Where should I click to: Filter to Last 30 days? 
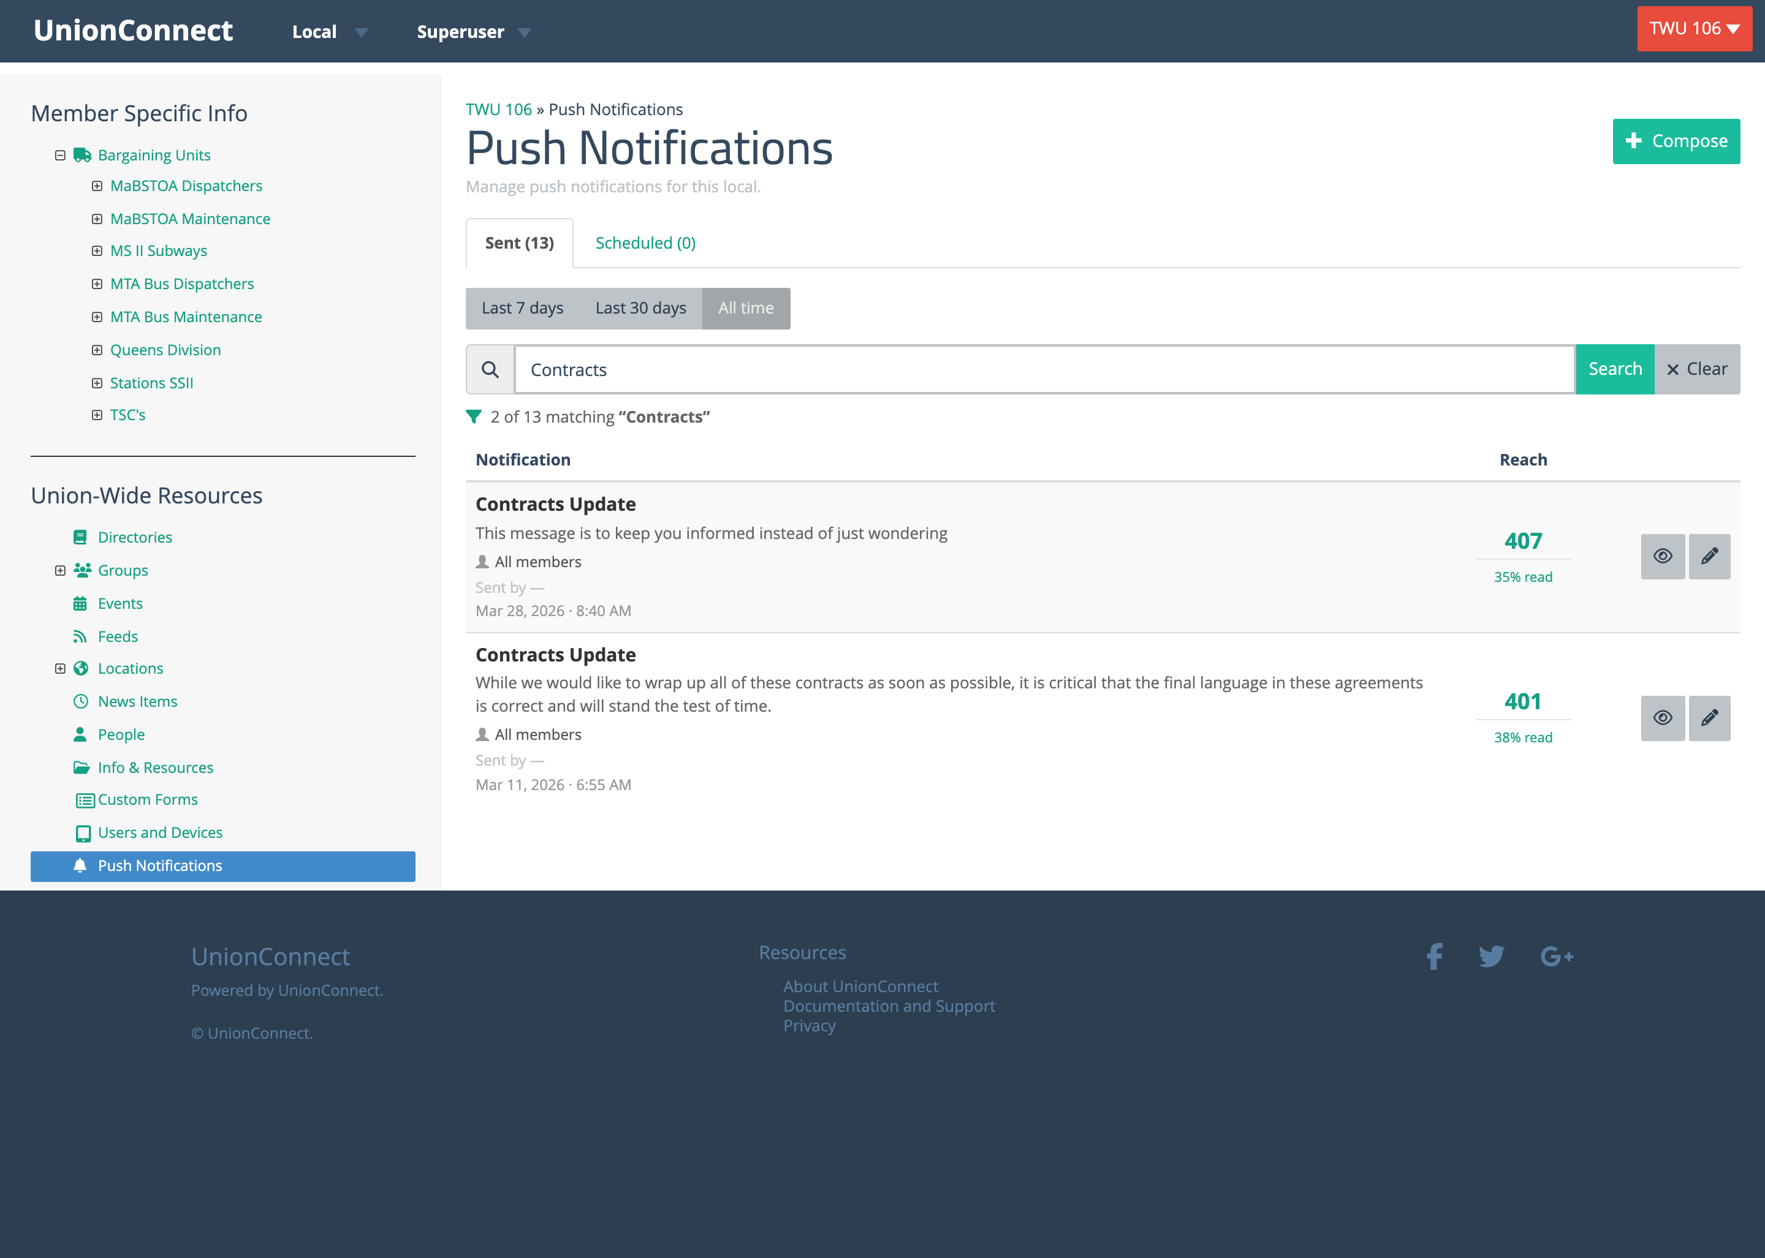[641, 308]
